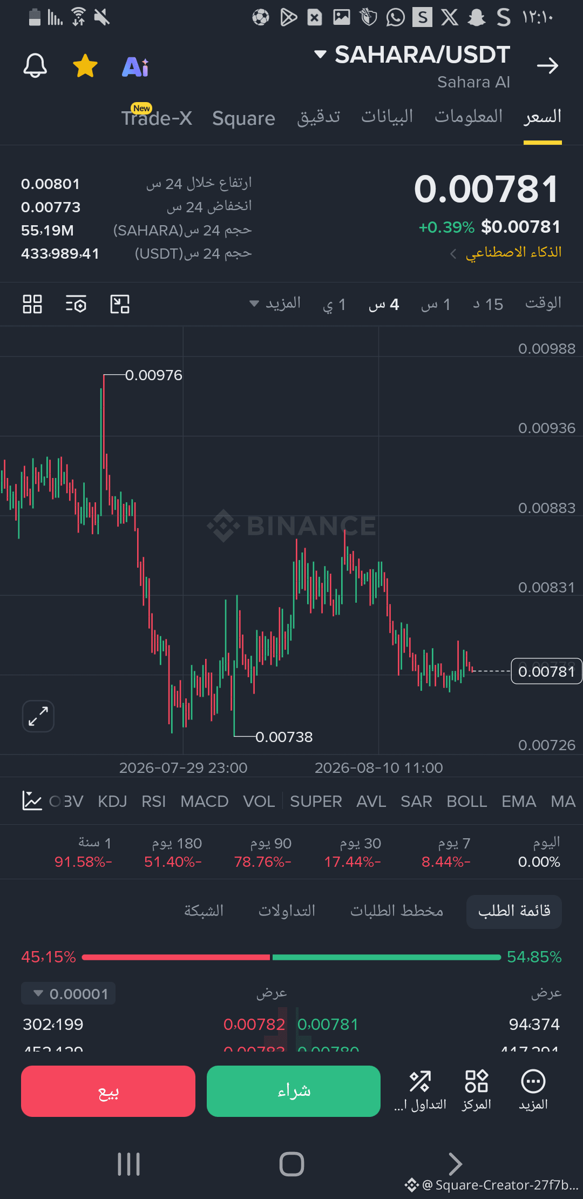Select الشبكة tab
Screen dimensions: 583x1199
point(204,911)
